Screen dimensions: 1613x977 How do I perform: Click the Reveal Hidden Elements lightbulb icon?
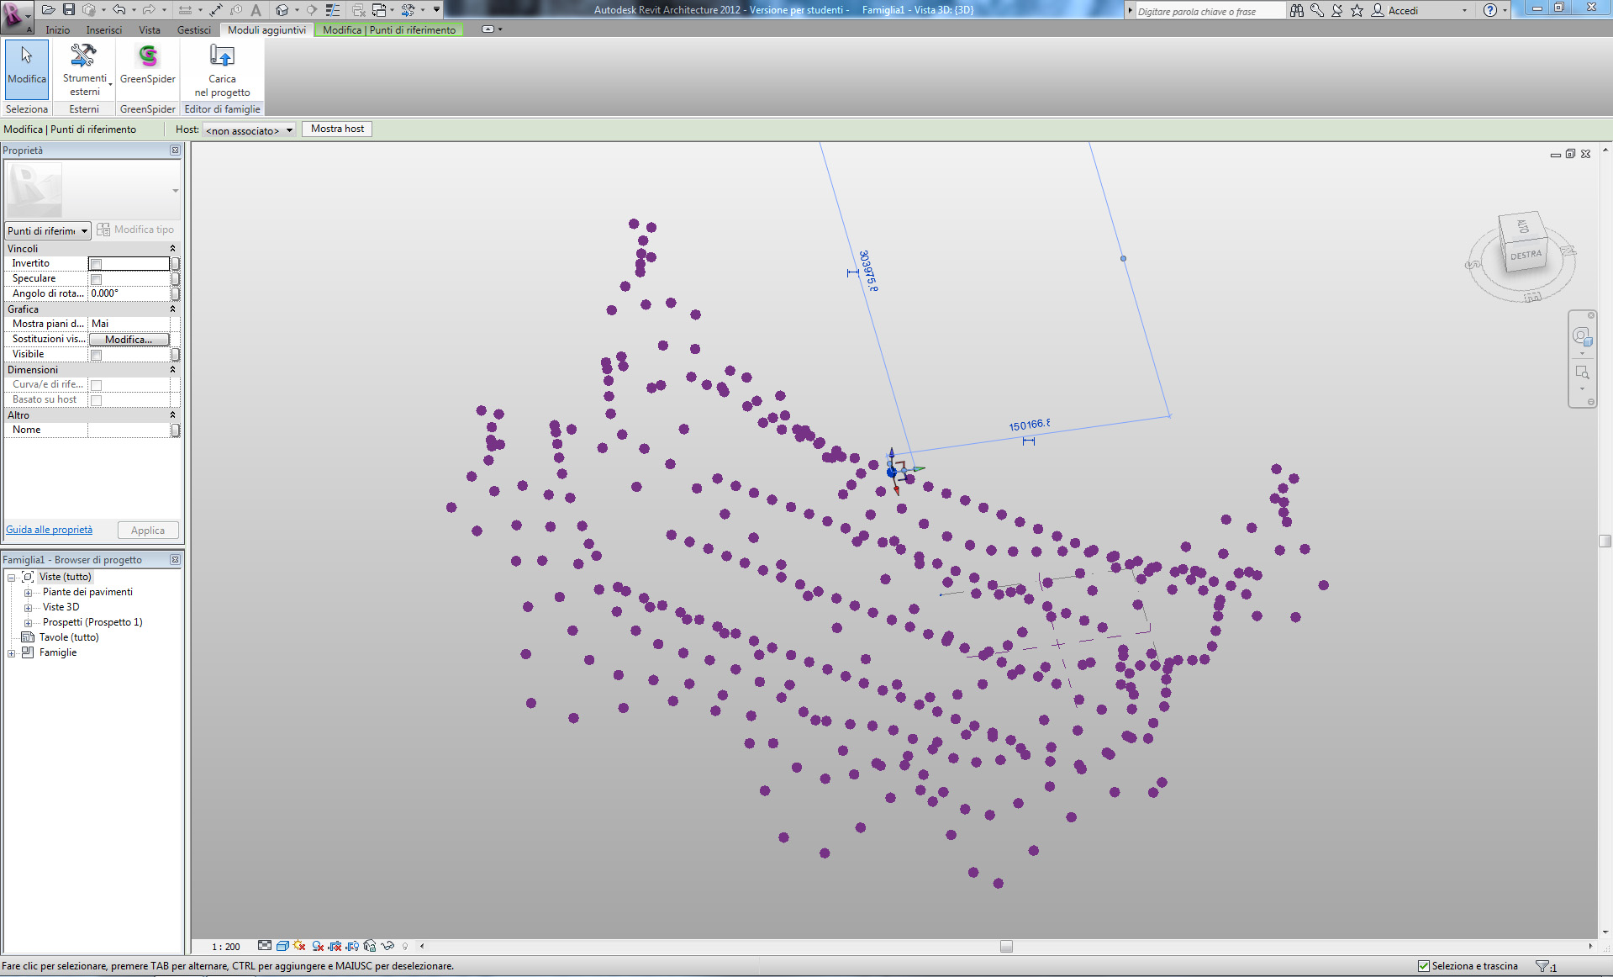404,946
